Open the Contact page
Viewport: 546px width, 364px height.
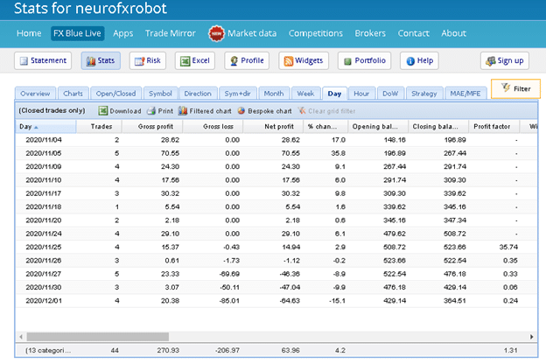[x=413, y=33]
